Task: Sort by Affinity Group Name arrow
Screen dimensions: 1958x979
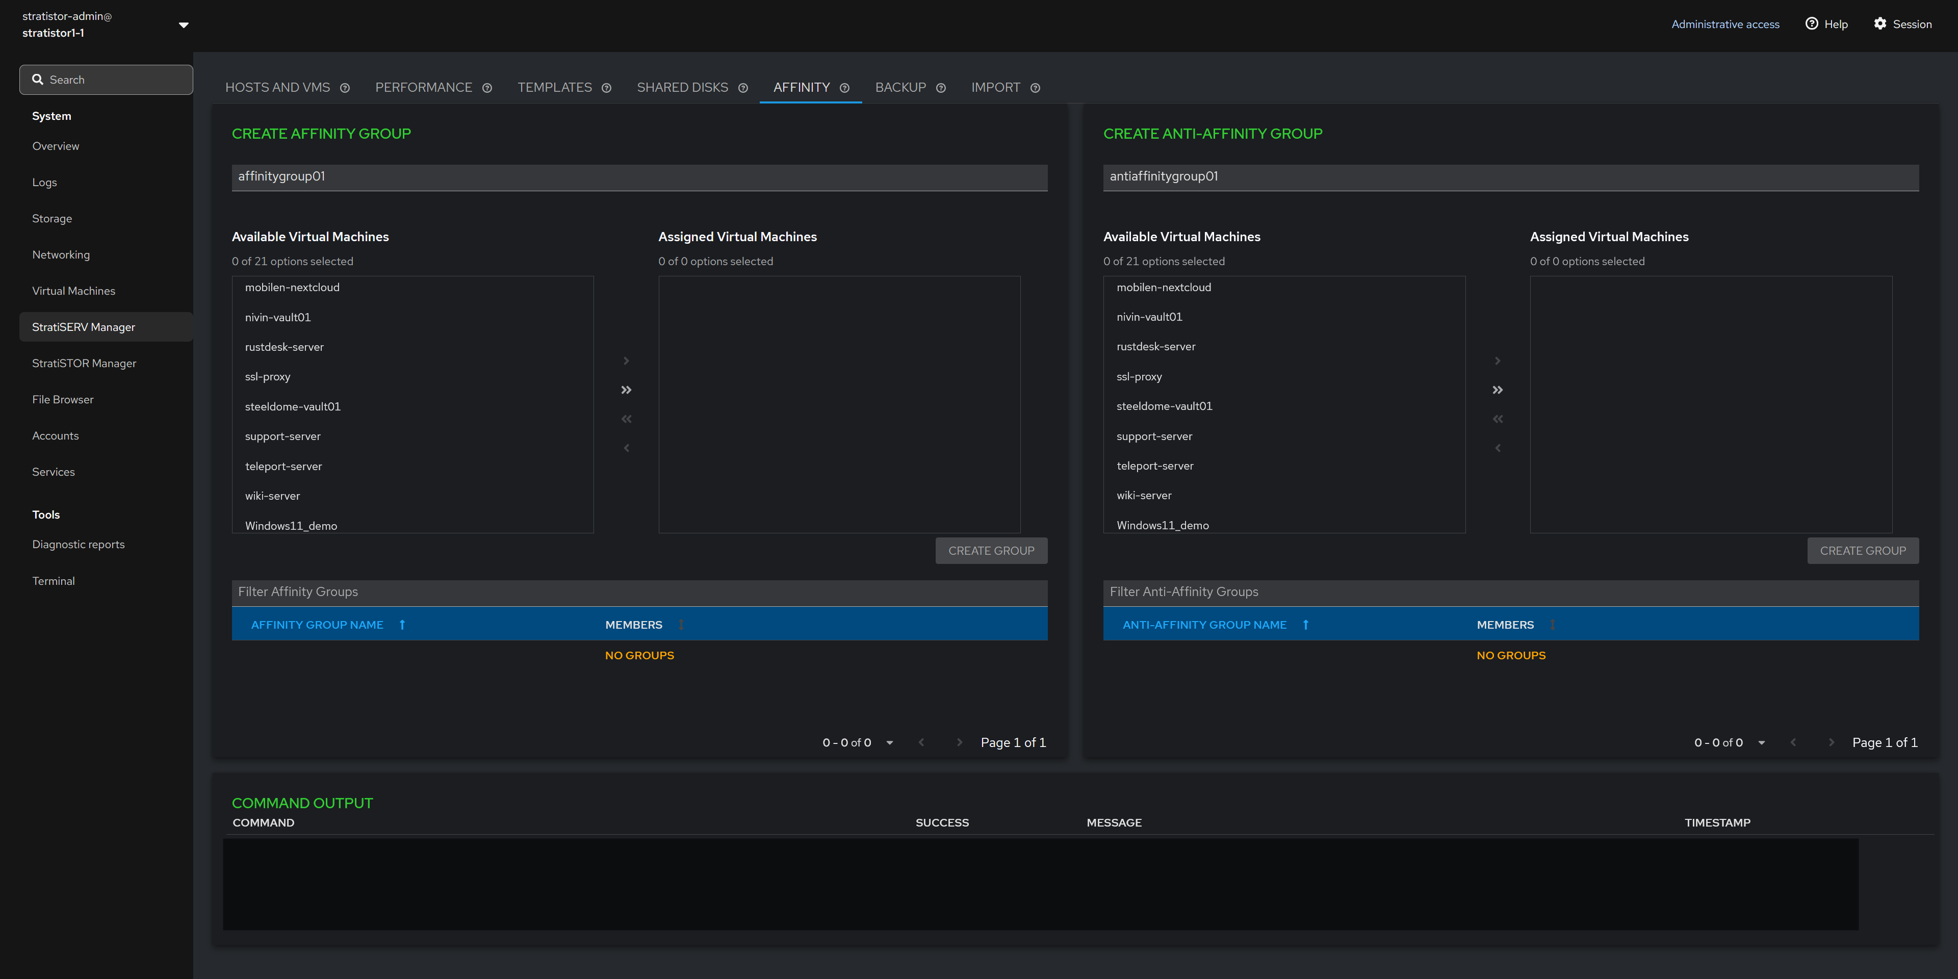Action: (402, 625)
